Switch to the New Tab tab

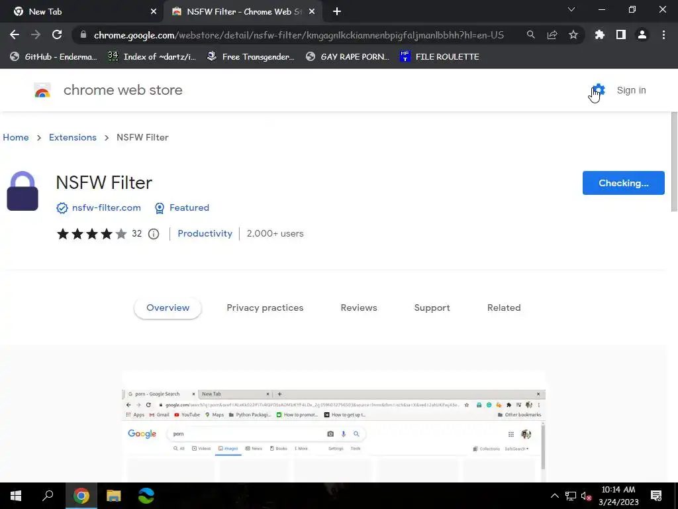[82, 12]
